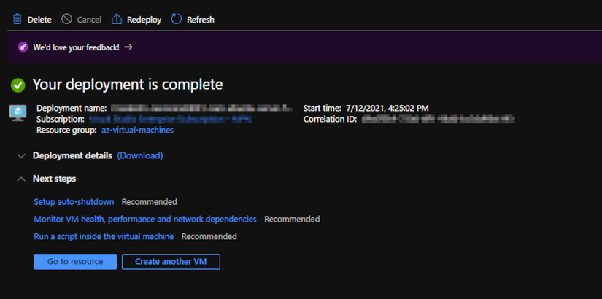Click the Your deployment is complete heading
This screenshot has height=299, width=602.
(128, 85)
